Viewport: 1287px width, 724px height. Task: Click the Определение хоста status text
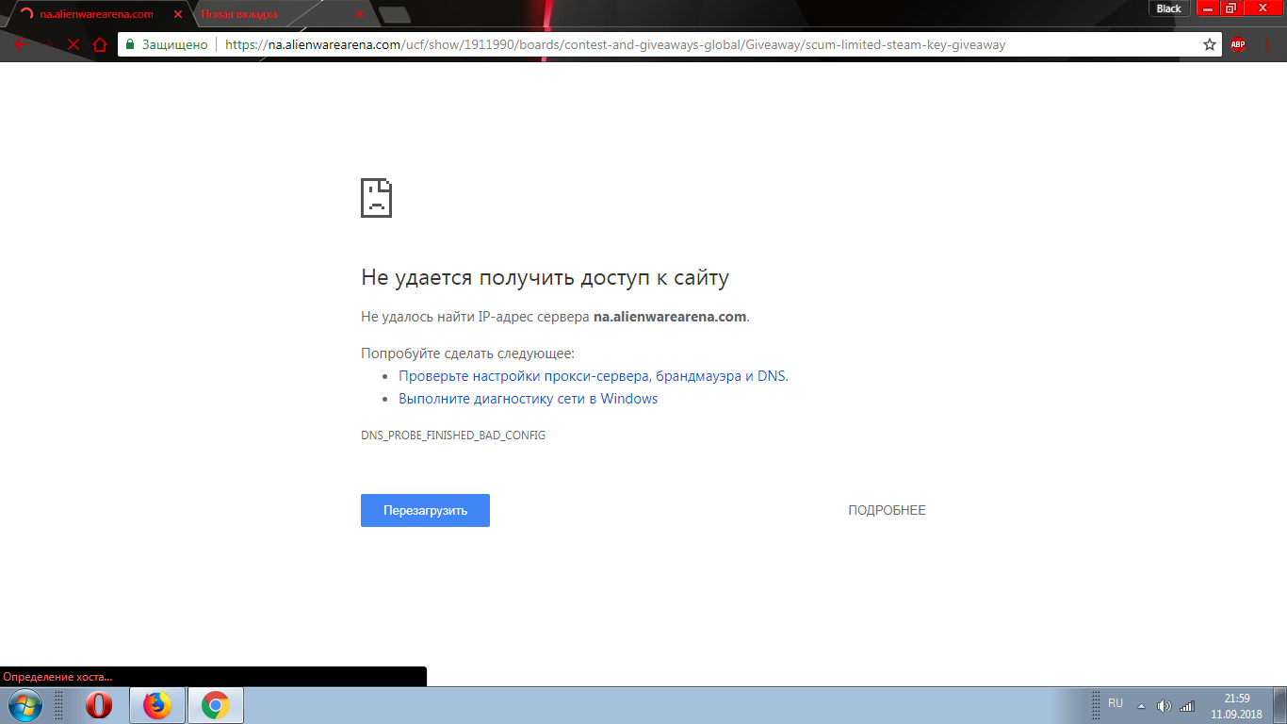(x=57, y=677)
